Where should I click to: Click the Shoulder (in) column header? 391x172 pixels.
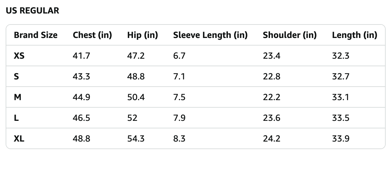(x=289, y=35)
